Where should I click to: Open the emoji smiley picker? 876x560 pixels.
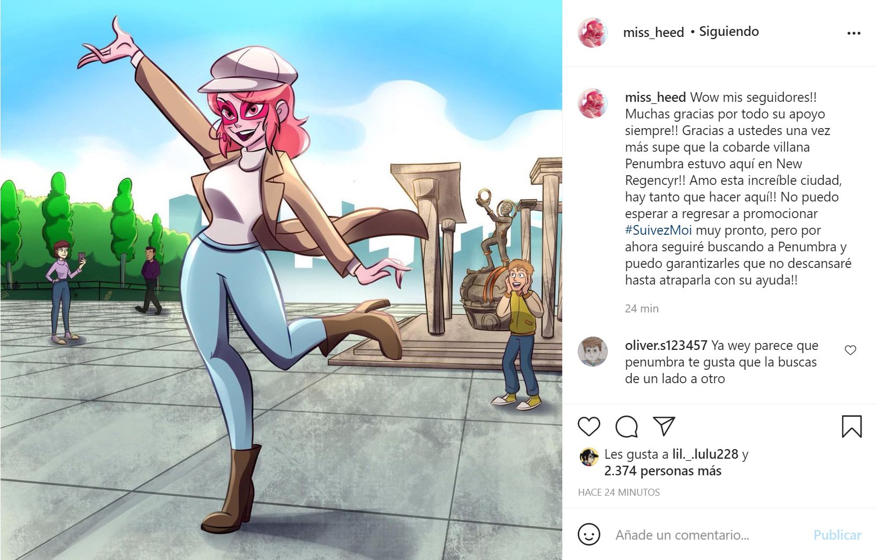588,534
